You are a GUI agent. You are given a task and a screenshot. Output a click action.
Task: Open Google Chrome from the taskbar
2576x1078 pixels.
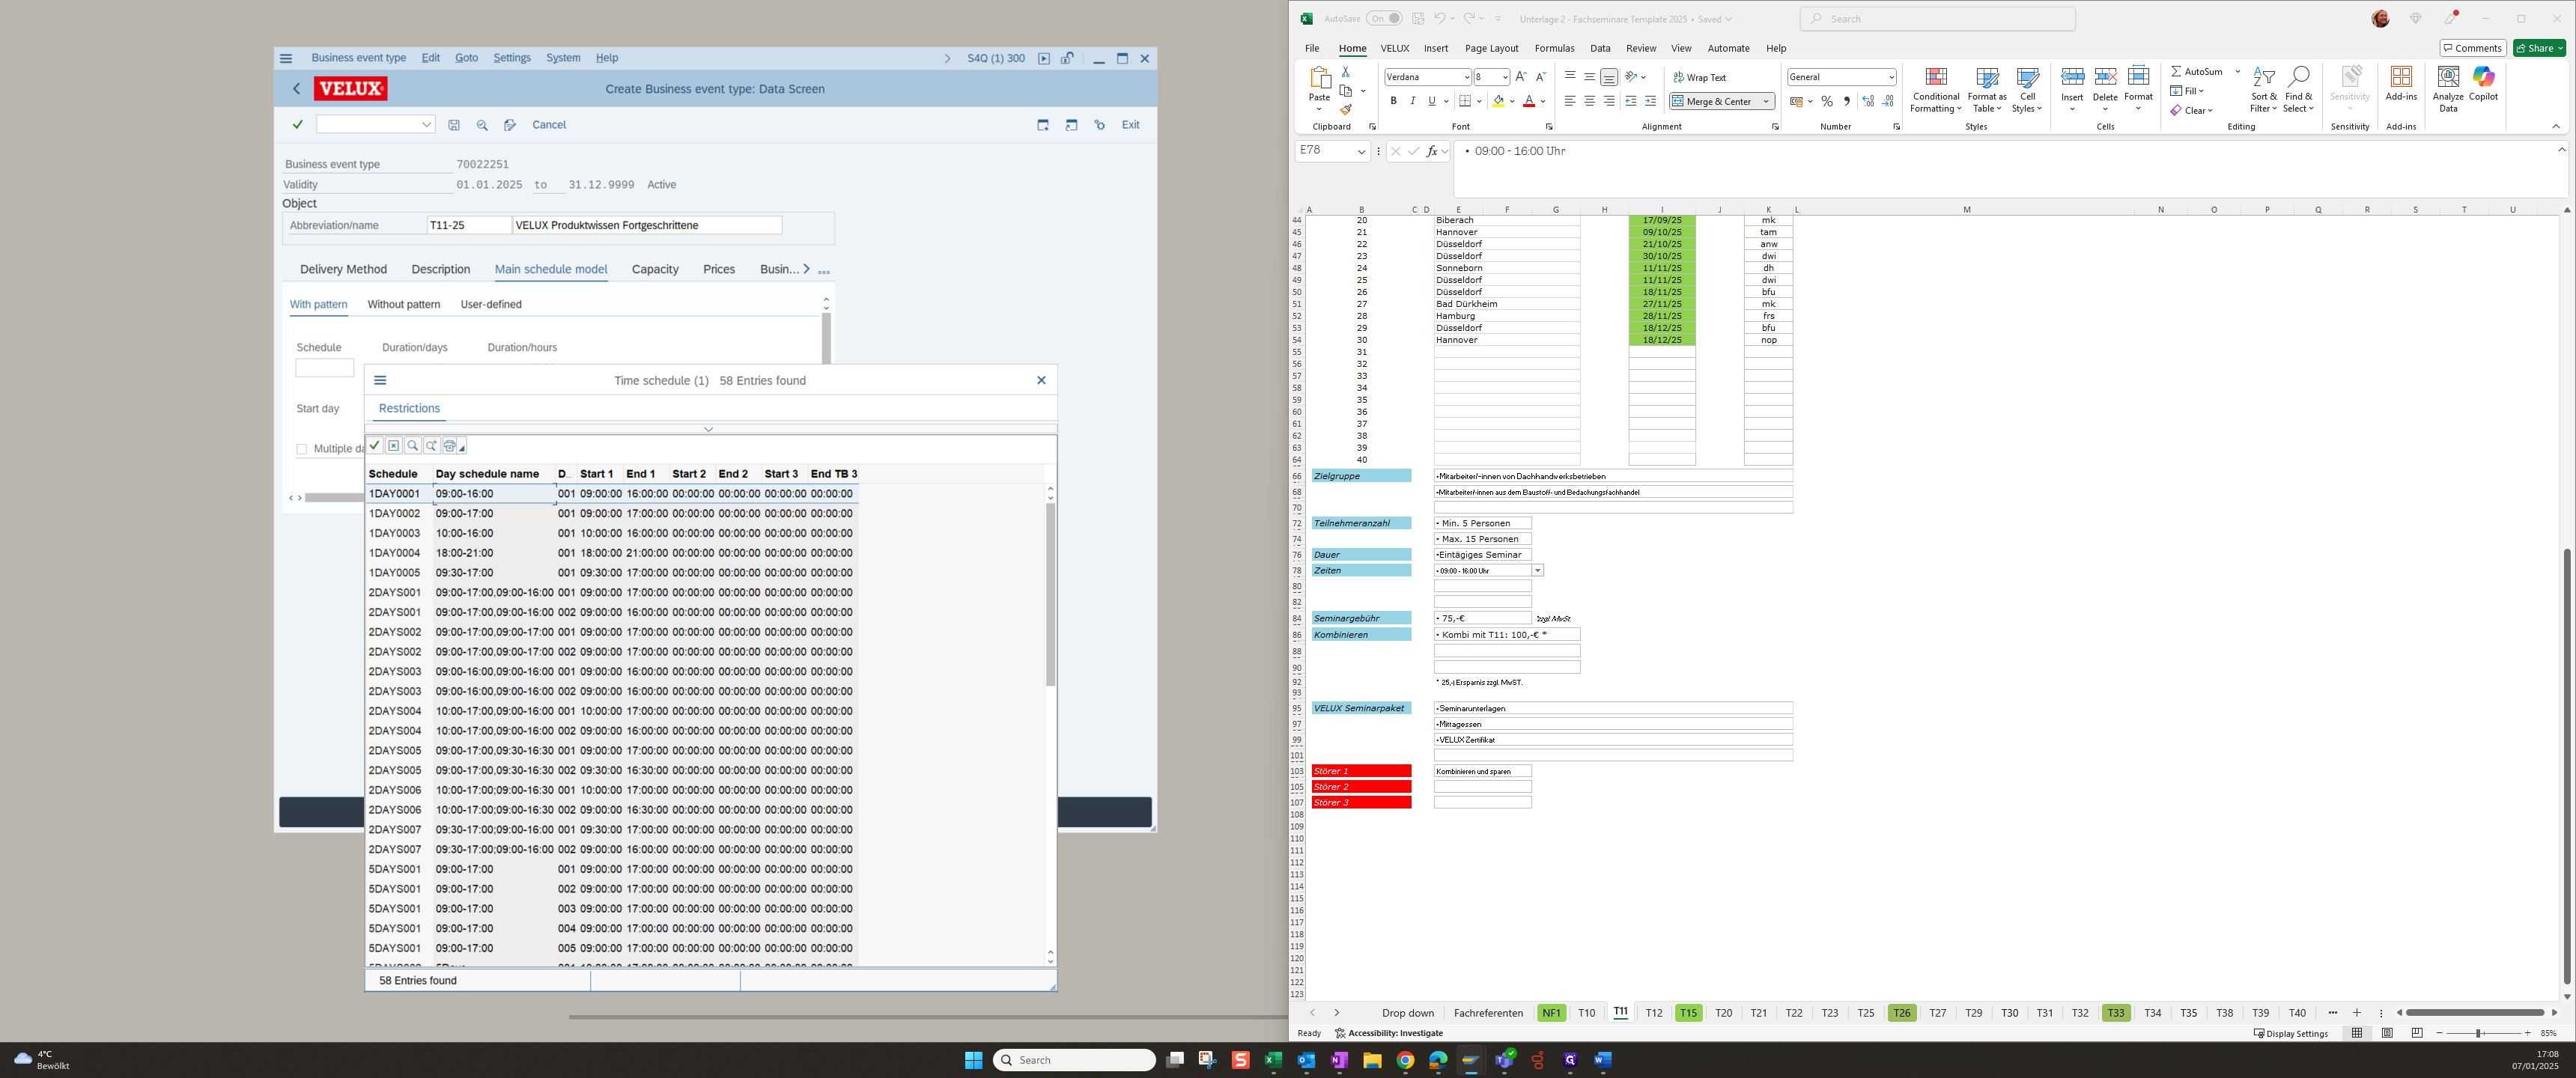coord(1405,1060)
